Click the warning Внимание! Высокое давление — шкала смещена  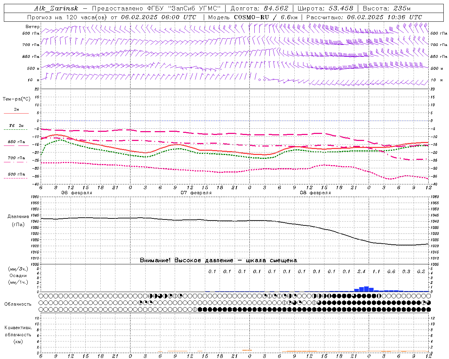click(x=219, y=260)
